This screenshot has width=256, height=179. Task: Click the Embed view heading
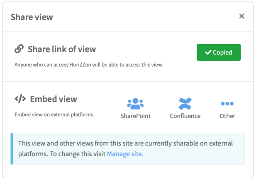[54, 99]
